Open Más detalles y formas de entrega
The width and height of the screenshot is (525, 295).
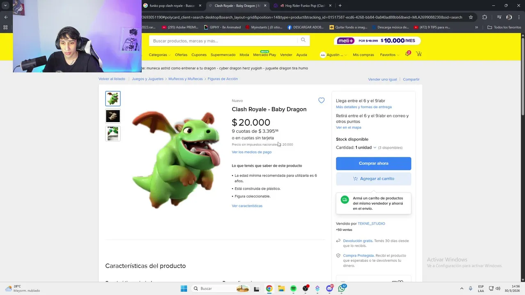coord(364,107)
